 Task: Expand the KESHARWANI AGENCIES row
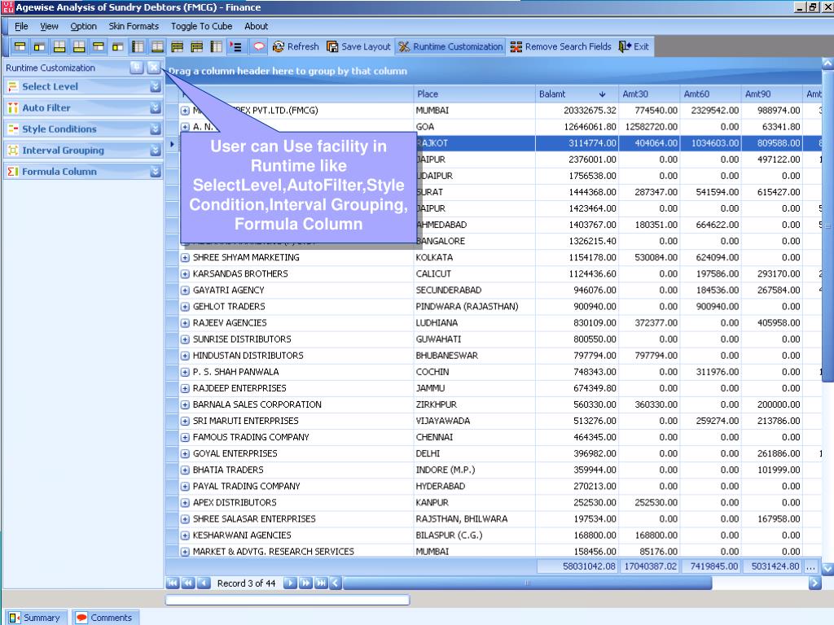coord(185,535)
